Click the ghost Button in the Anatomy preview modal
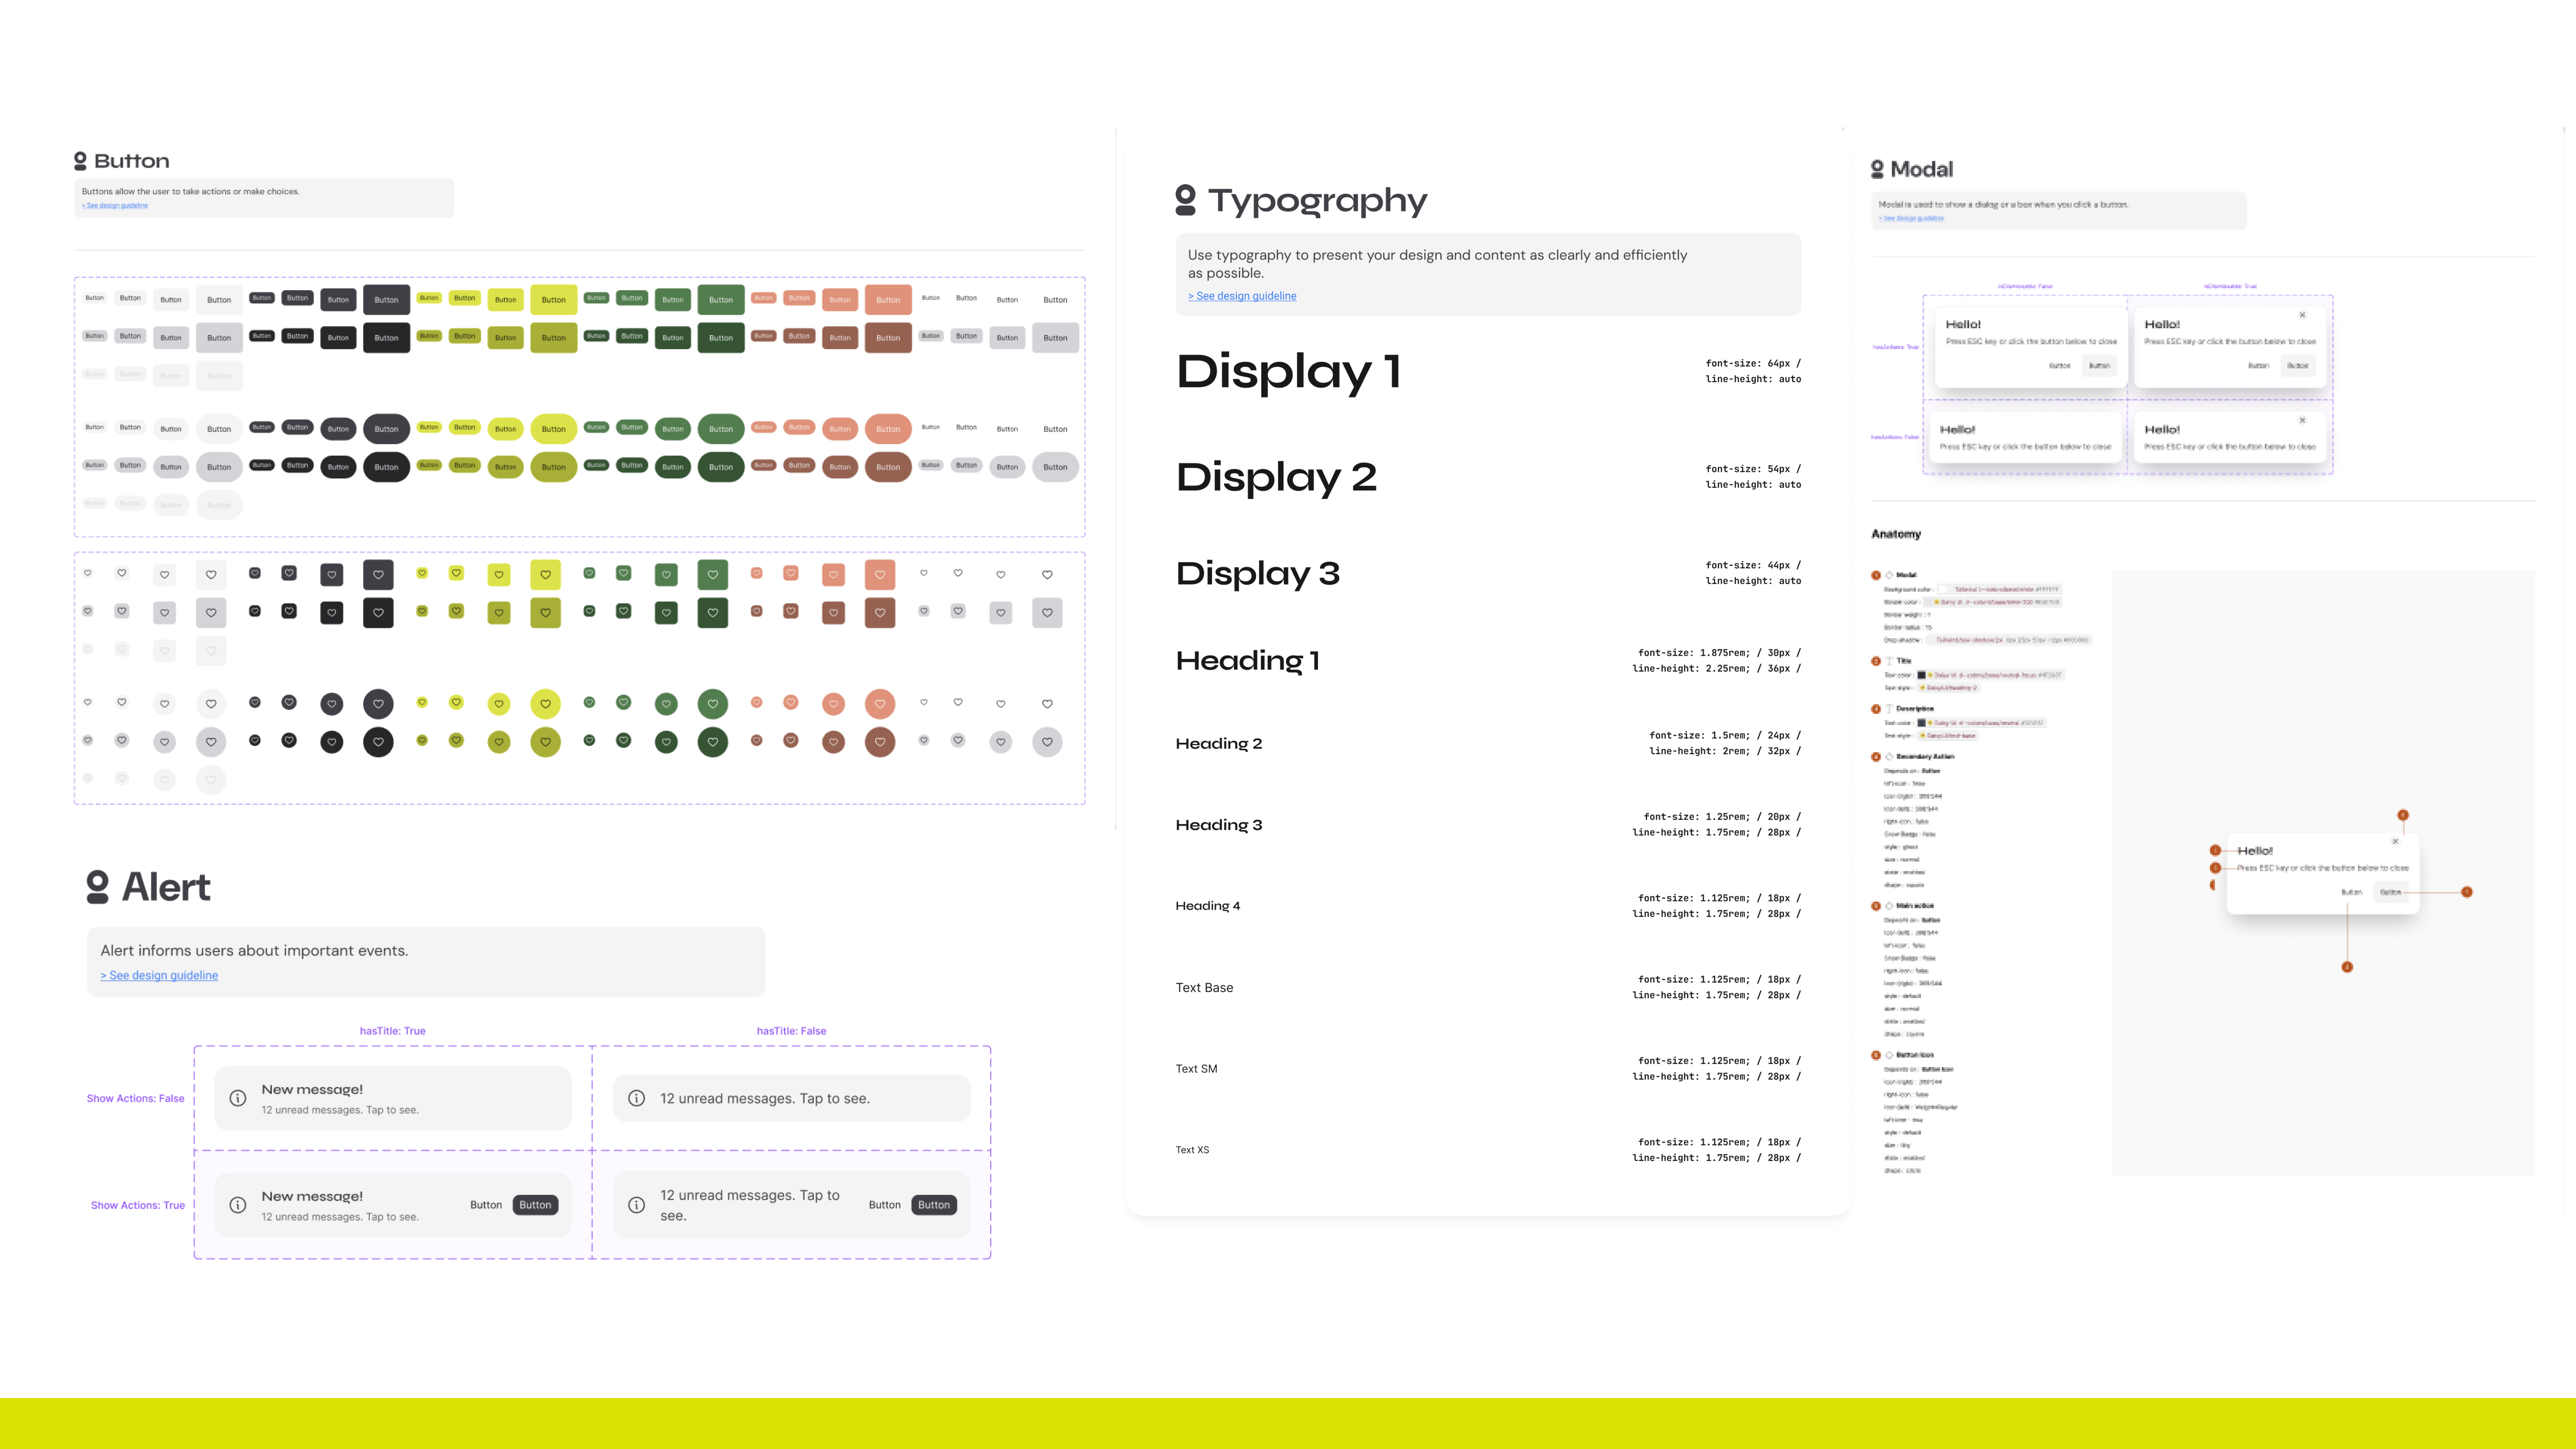The width and height of the screenshot is (2576, 1449). 2351,892
